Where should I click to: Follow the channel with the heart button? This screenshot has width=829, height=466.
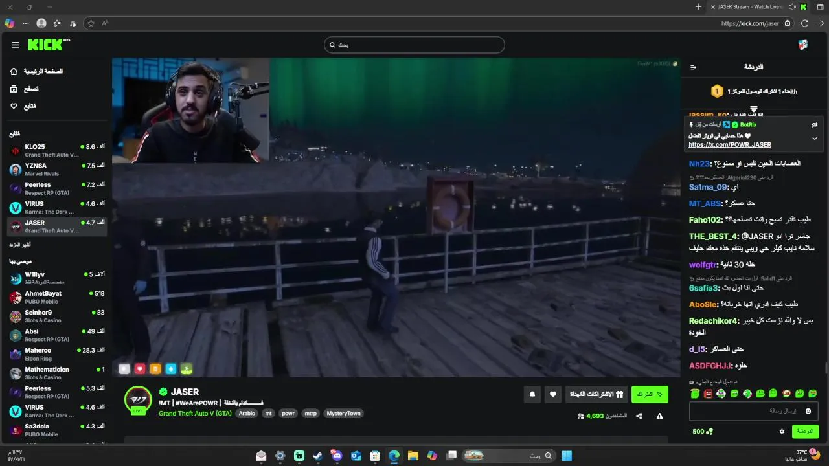[553, 394]
